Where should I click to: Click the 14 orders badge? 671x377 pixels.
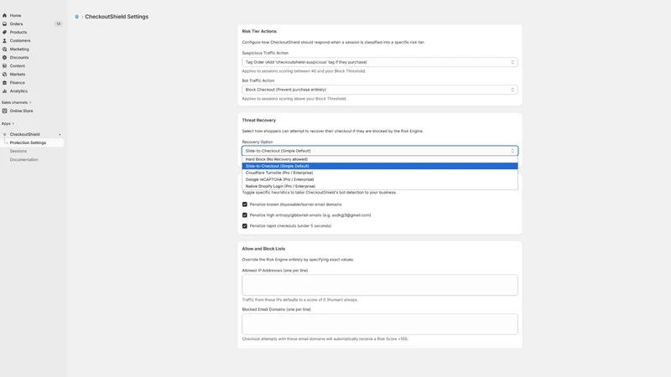pyautogui.click(x=58, y=24)
